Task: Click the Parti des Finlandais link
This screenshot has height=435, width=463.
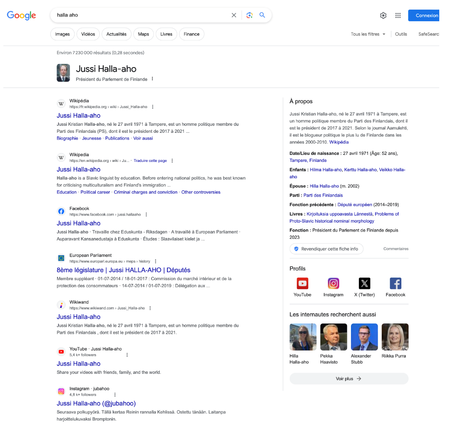Action: point(323,195)
